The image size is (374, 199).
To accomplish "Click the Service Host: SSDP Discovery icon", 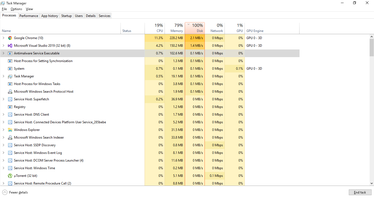I will click(x=10, y=145).
